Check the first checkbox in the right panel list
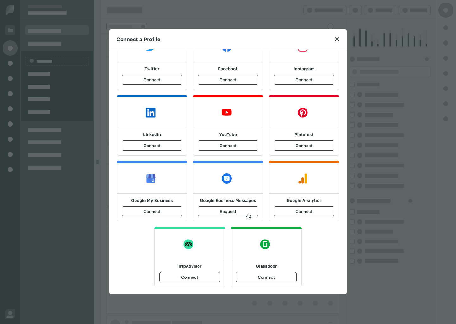Screen dimensions: 456x324 click(x=352, y=84)
